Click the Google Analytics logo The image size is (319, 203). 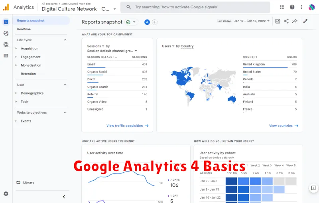[x=6, y=7]
